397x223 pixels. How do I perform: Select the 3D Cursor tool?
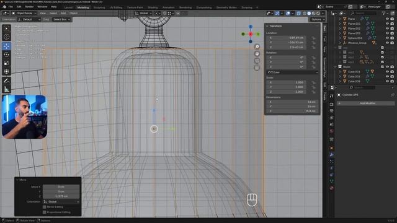(6, 37)
